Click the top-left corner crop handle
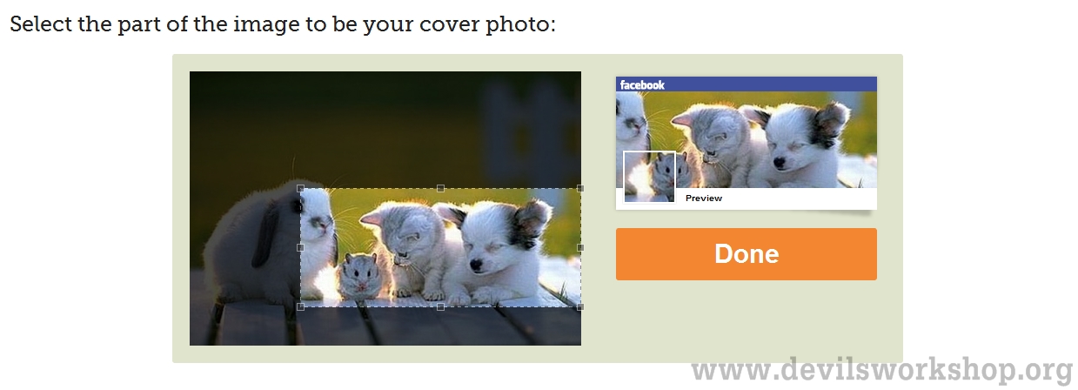1078x390 pixels. click(x=301, y=188)
